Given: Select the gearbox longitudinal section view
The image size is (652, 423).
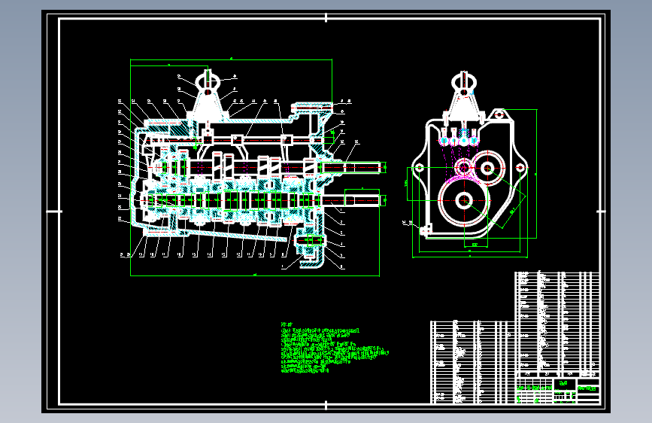Looking at the screenshot, I should [x=254, y=167].
